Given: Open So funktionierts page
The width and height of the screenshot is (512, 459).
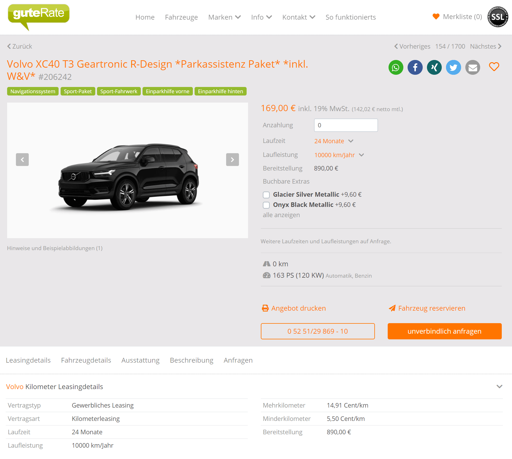Looking at the screenshot, I should [350, 17].
